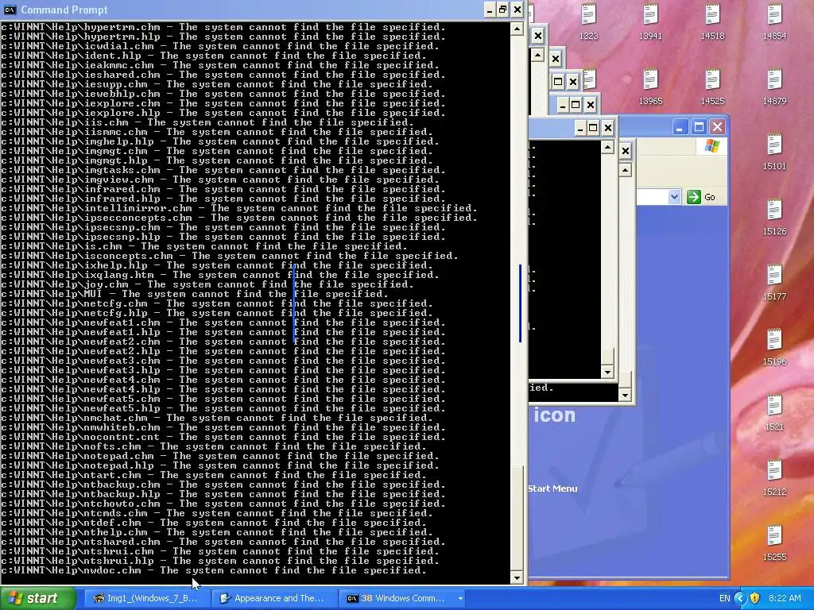Select desktop file icon 14879
The height and width of the screenshot is (610, 814).
[774, 87]
